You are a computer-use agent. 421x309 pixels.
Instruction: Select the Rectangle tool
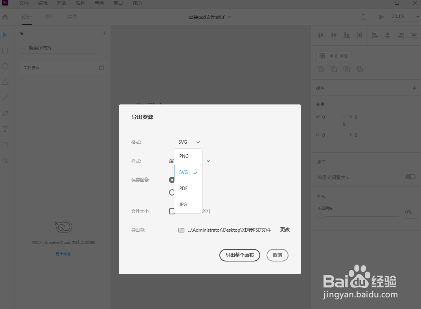click(x=5, y=51)
